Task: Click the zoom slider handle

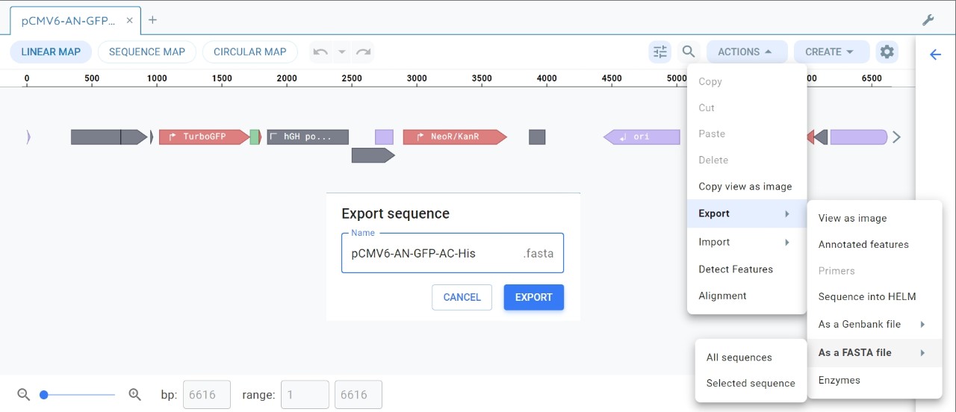Action: click(x=44, y=394)
